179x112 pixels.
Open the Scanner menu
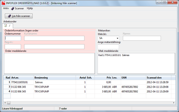pyautogui.click(x=17, y=8)
